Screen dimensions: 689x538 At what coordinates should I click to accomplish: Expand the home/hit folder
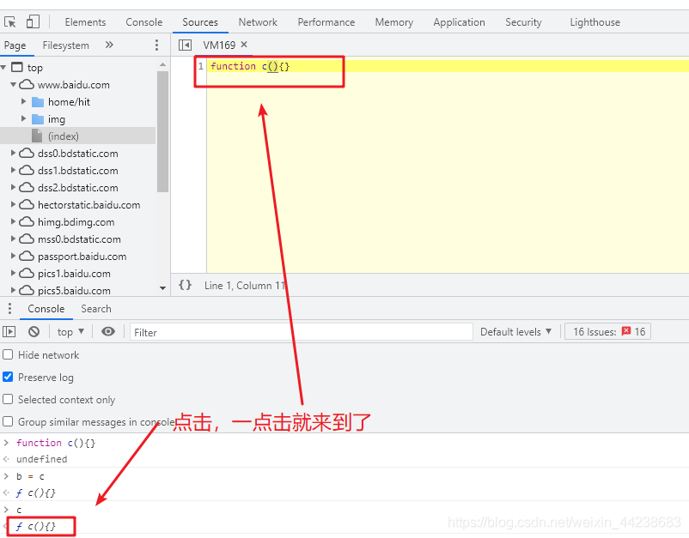point(24,101)
